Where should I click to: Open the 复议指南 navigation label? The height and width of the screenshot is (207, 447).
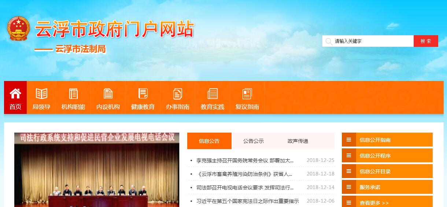(247, 107)
